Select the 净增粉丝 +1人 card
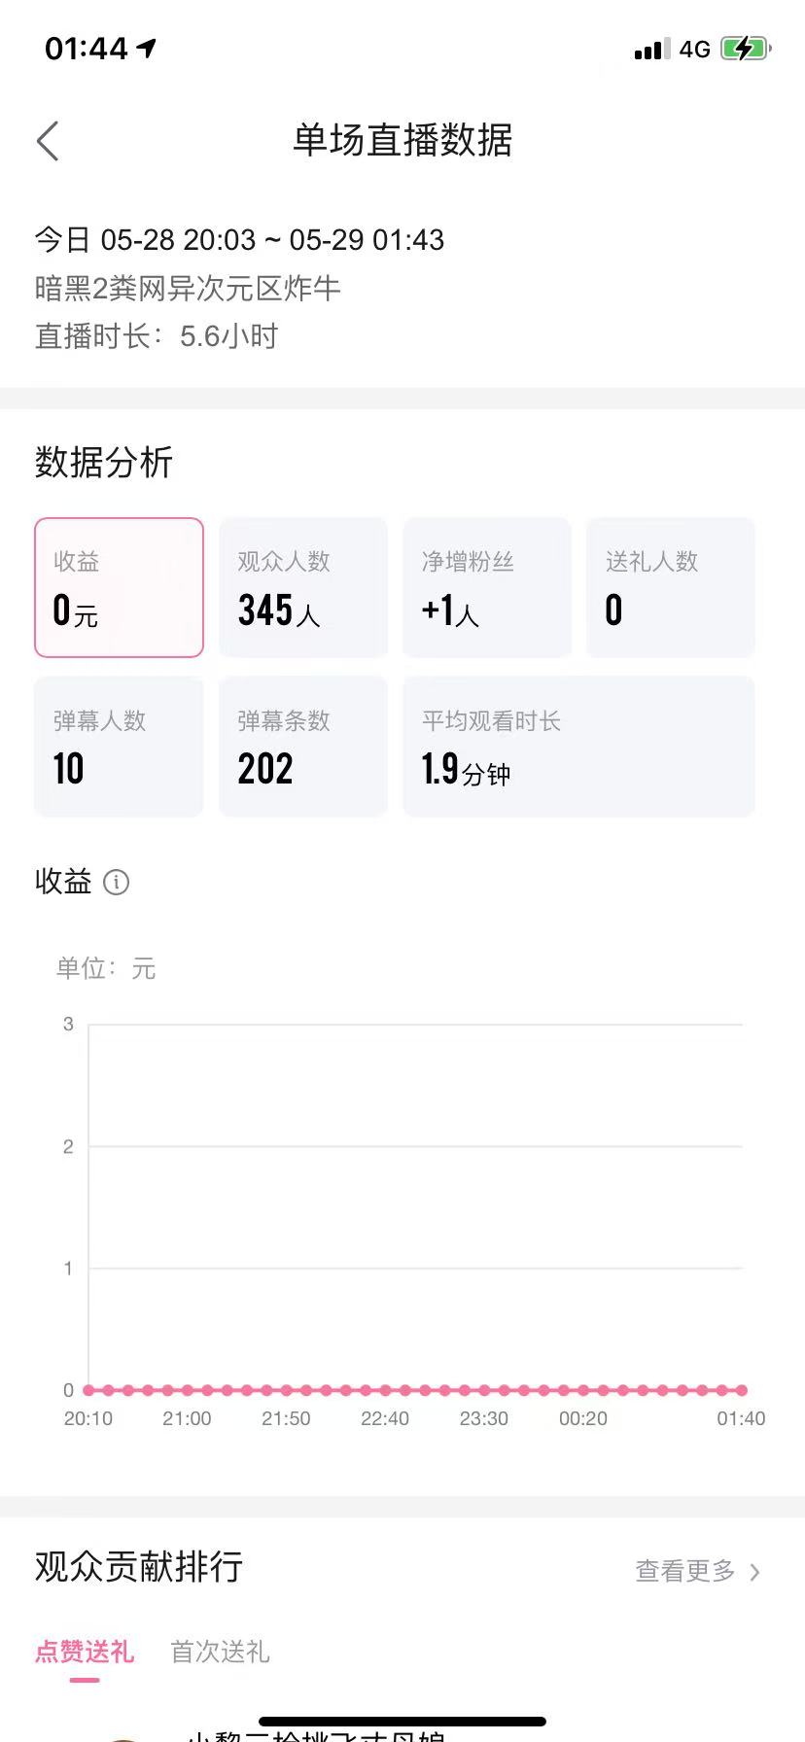The image size is (805, 1742). click(x=487, y=587)
